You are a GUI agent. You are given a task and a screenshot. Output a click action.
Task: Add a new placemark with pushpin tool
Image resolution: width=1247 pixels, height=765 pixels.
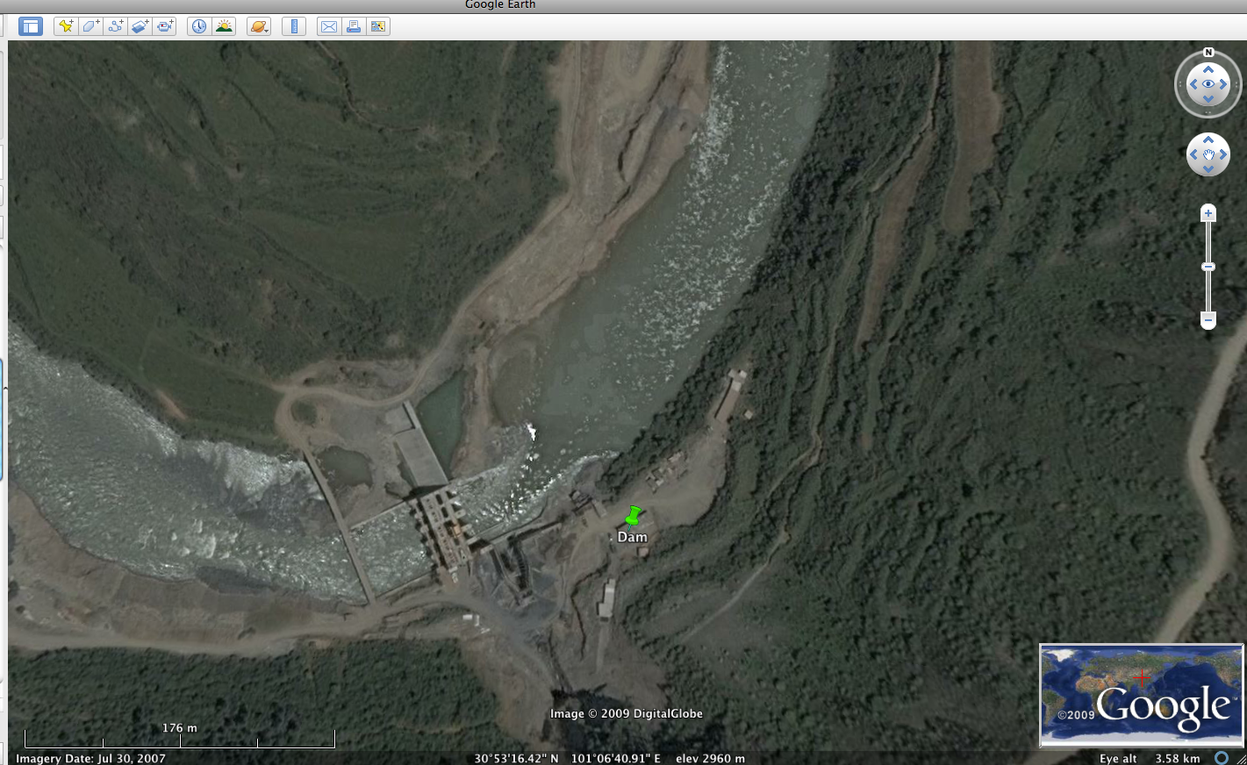point(66,26)
